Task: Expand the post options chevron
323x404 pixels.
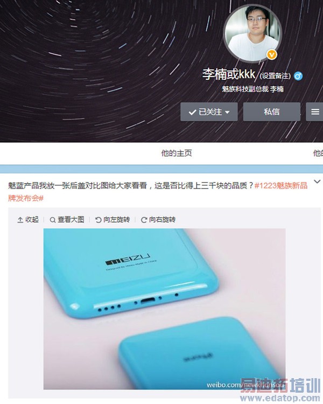Action: point(317,182)
